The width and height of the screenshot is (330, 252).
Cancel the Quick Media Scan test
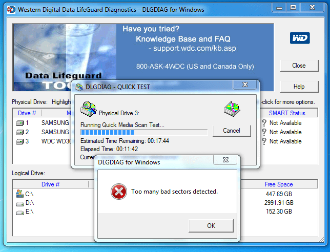pos(232,131)
